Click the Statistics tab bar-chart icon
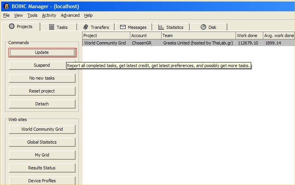The image size is (295, 185). (161, 27)
